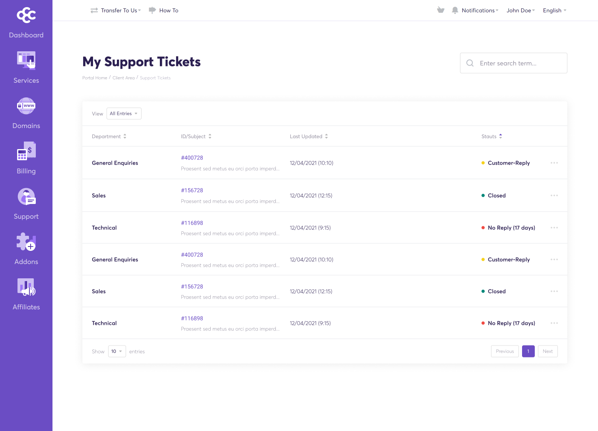The image size is (598, 431).
Task: Expand the English language dropdown
Action: tap(555, 10)
